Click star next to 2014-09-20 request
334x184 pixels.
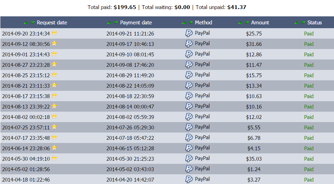54,33
